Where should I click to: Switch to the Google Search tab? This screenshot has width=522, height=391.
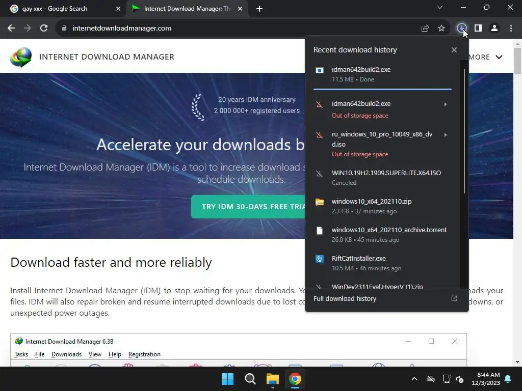click(x=63, y=9)
